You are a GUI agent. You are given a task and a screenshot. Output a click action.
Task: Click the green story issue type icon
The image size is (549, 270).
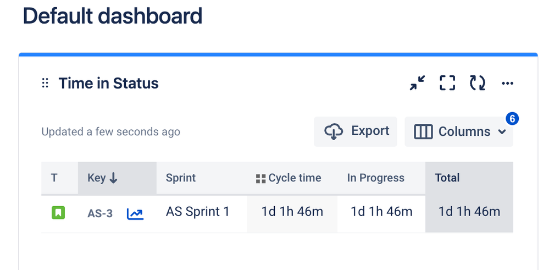tap(58, 212)
